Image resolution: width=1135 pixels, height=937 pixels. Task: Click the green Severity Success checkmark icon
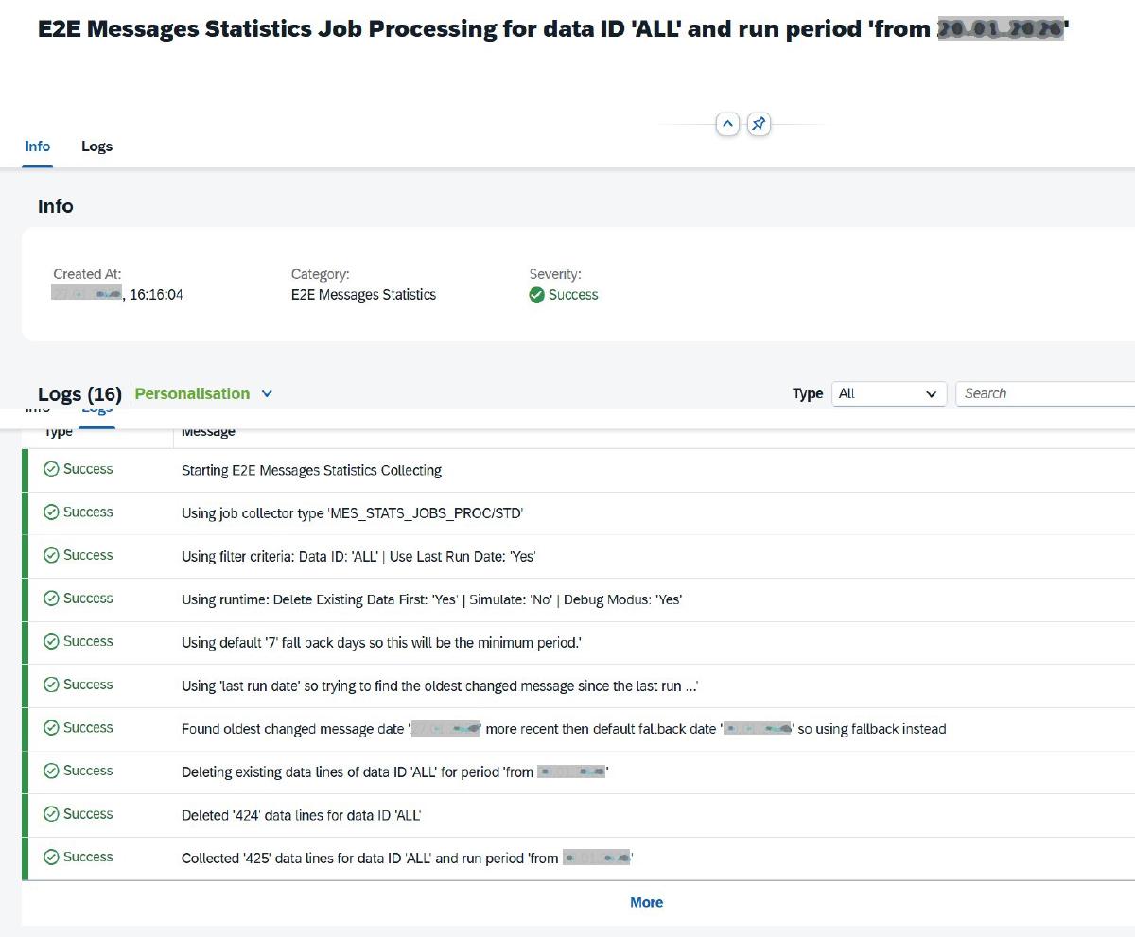point(536,295)
